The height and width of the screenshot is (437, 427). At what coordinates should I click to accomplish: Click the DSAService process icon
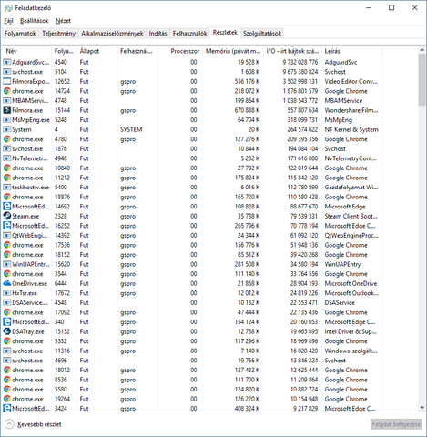point(6,302)
